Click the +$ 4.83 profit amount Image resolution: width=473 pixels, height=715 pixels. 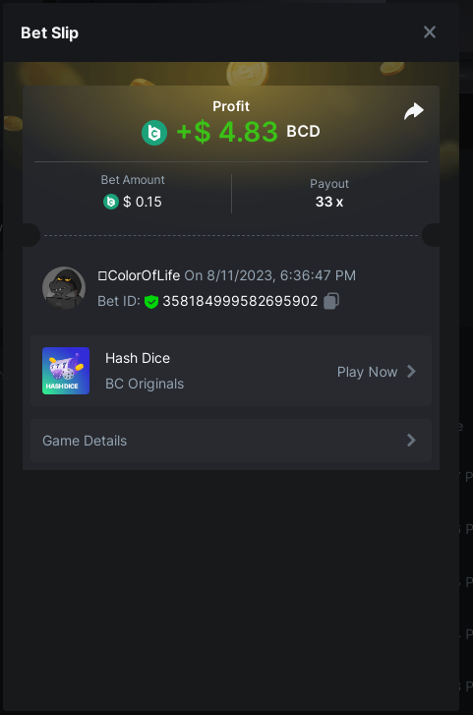pyautogui.click(x=227, y=132)
